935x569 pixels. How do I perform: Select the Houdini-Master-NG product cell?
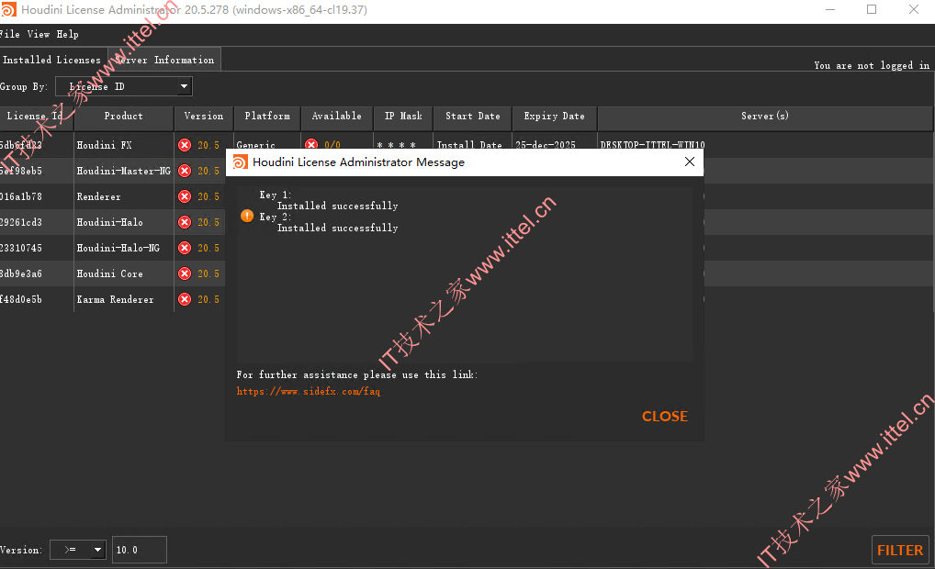(x=123, y=171)
